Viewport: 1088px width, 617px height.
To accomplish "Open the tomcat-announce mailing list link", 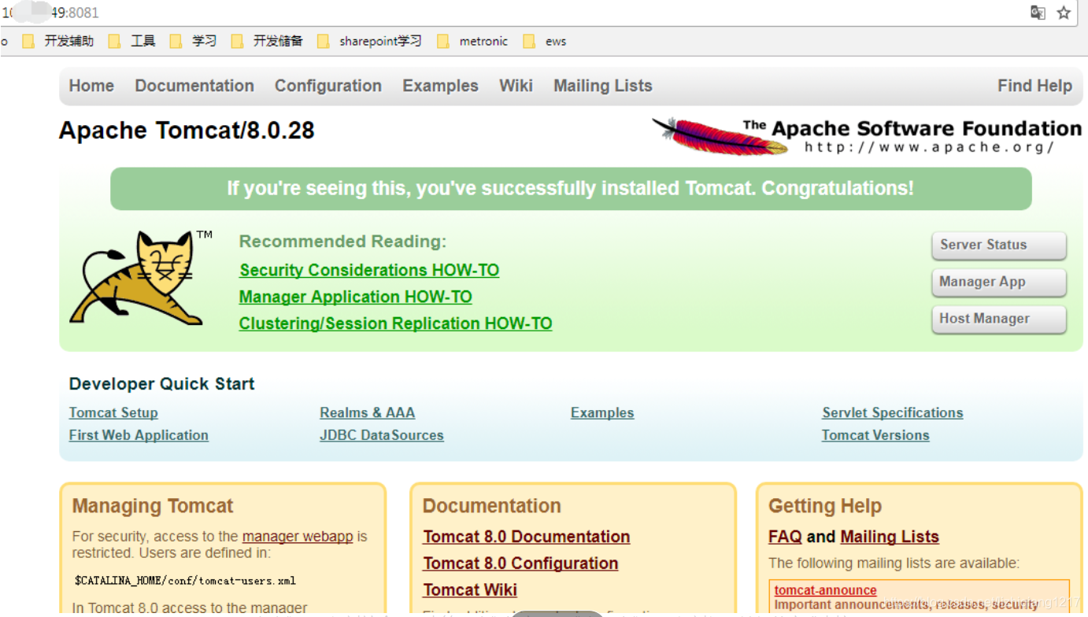I will [825, 590].
